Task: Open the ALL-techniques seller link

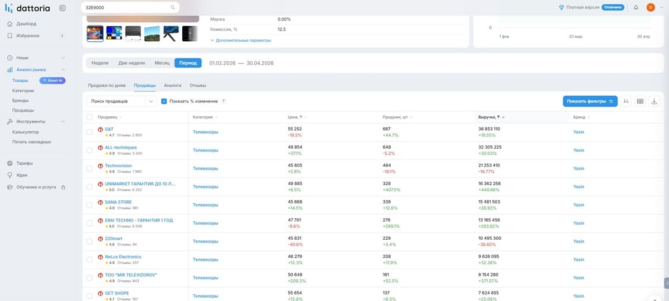Action: click(x=121, y=147)
